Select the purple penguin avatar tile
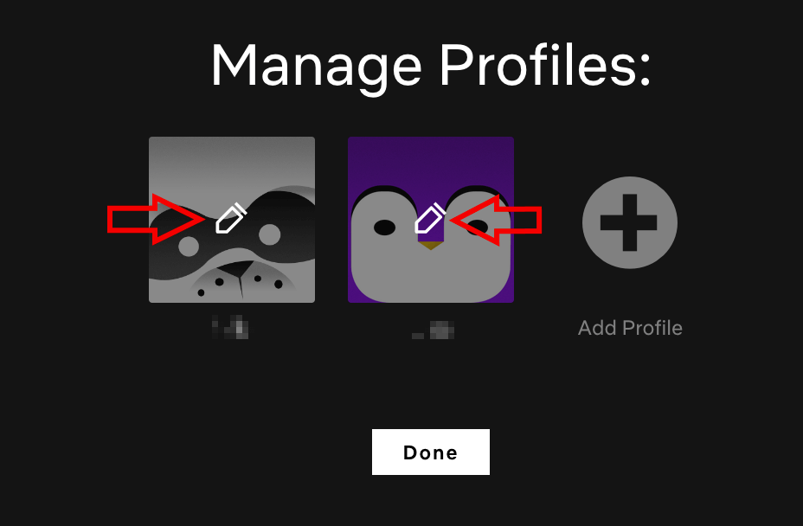This screenshot has width=803, height=526. click(x=431, y=220)
